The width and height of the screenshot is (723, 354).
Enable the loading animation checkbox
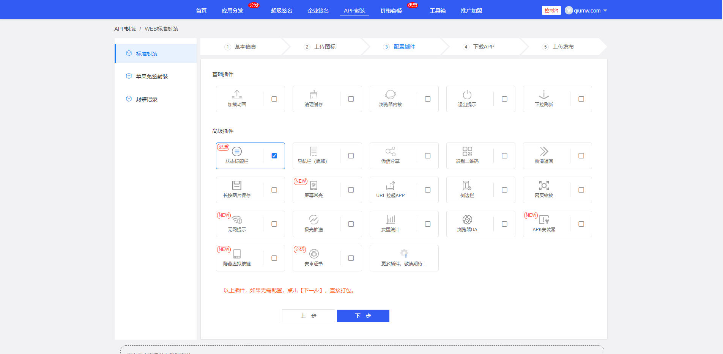click(274, 99)
